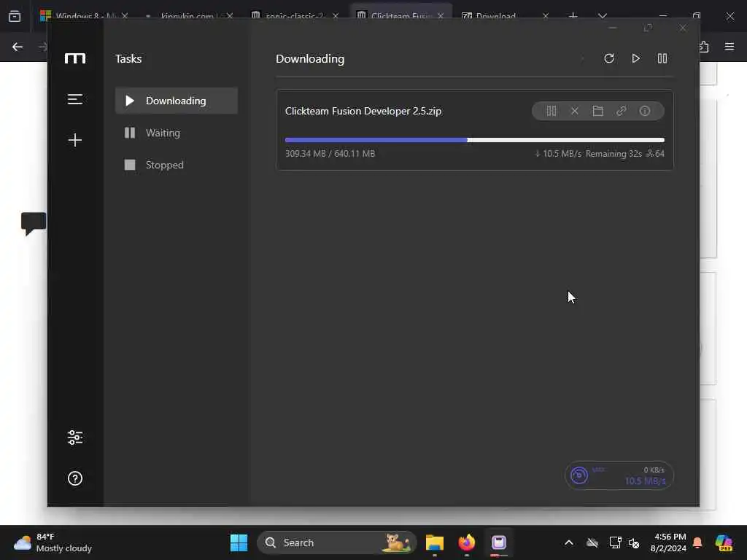This screenshot has height=560, width=747.
Task: Click the Tasks heading
Action: coord(128,58)
